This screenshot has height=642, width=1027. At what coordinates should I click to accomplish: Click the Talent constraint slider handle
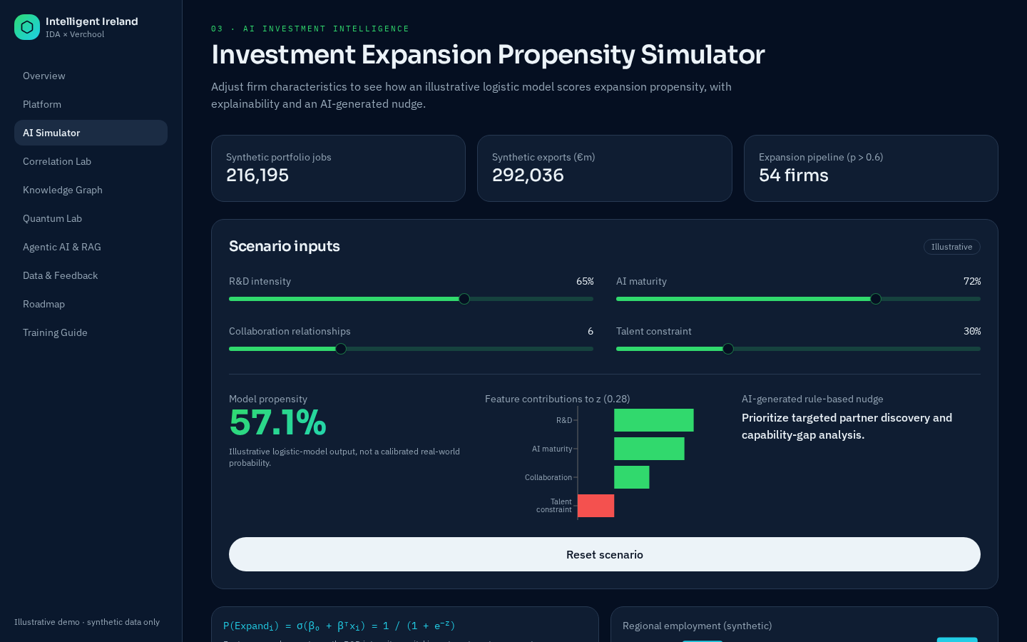pyautogui.click(x=728, y=349)
